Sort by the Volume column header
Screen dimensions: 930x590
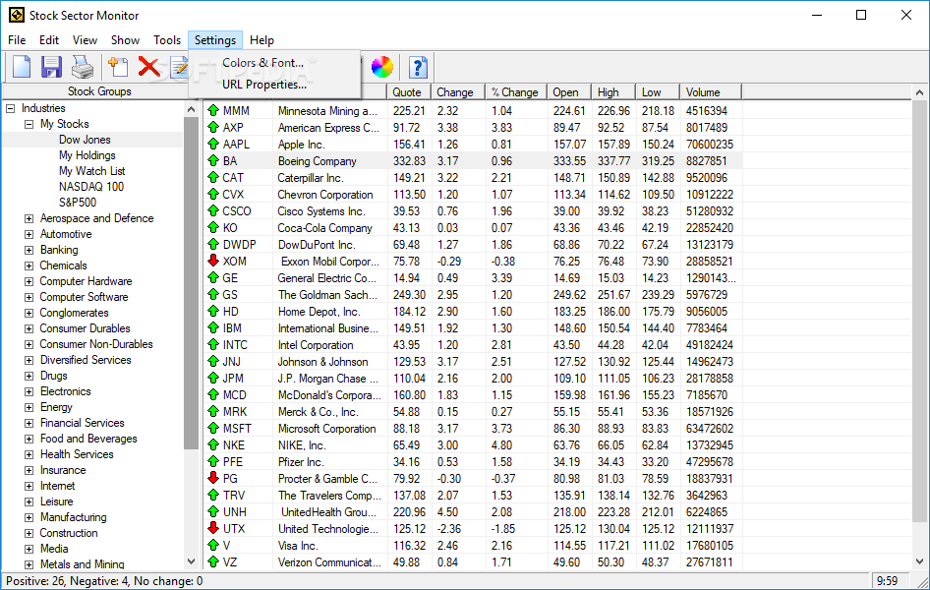(x=711, y=91)
